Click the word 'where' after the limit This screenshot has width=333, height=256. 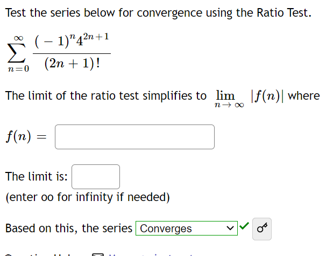pyautogui.click(x=304, y=96)
